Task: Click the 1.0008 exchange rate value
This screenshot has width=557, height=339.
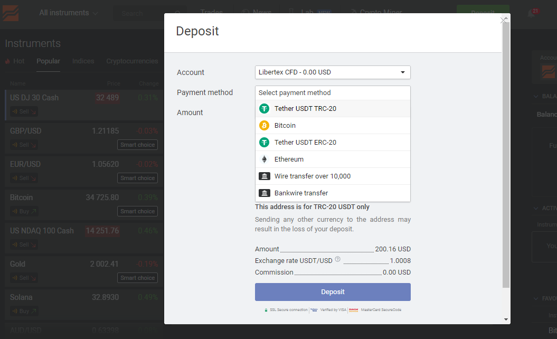Action: point(400,261)
